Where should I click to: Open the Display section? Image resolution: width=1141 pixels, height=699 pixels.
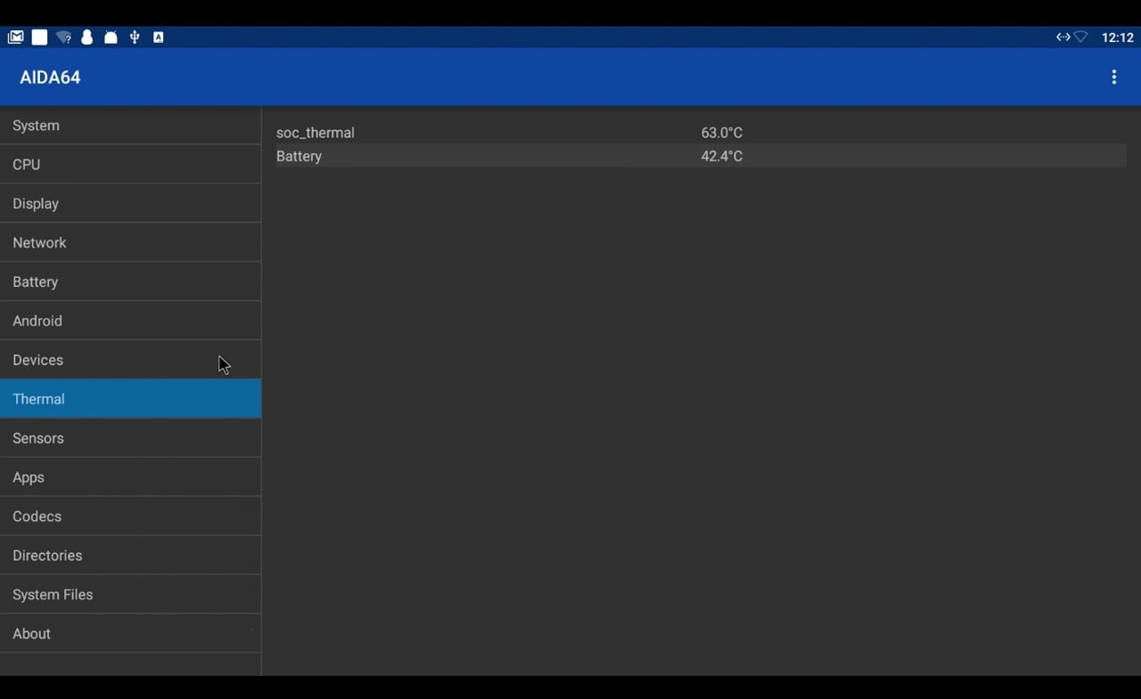pyautogui.click(x=130, y=204)
